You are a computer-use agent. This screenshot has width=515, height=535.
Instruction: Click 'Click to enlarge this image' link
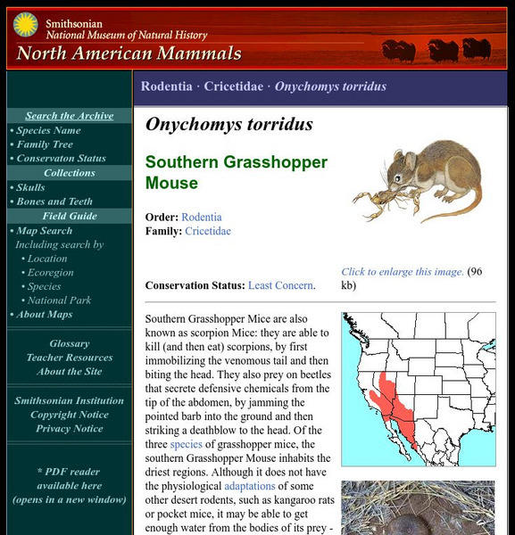[403, 272]
